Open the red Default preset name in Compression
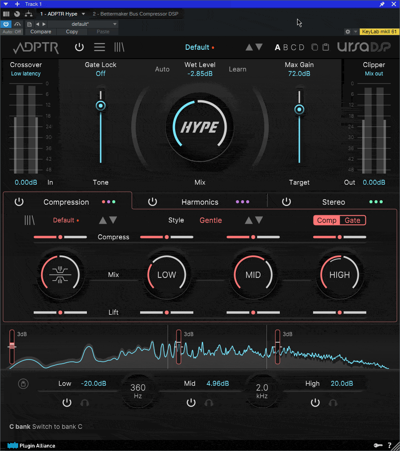This screenshot has height=451, width=400. click(63, 220)
